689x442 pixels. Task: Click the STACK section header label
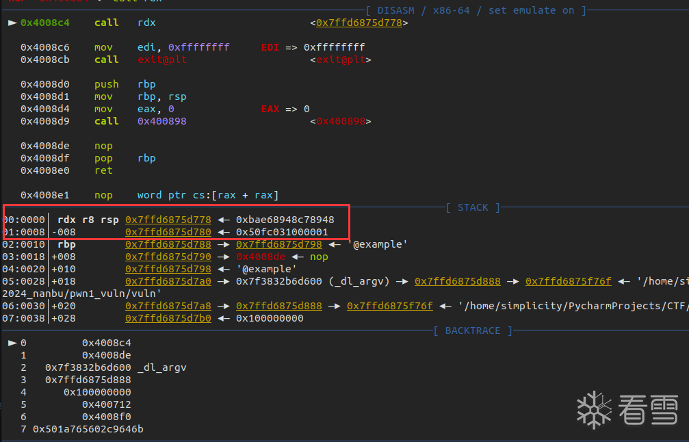472,207
